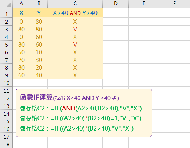Click cell A1 containing X

21,13
